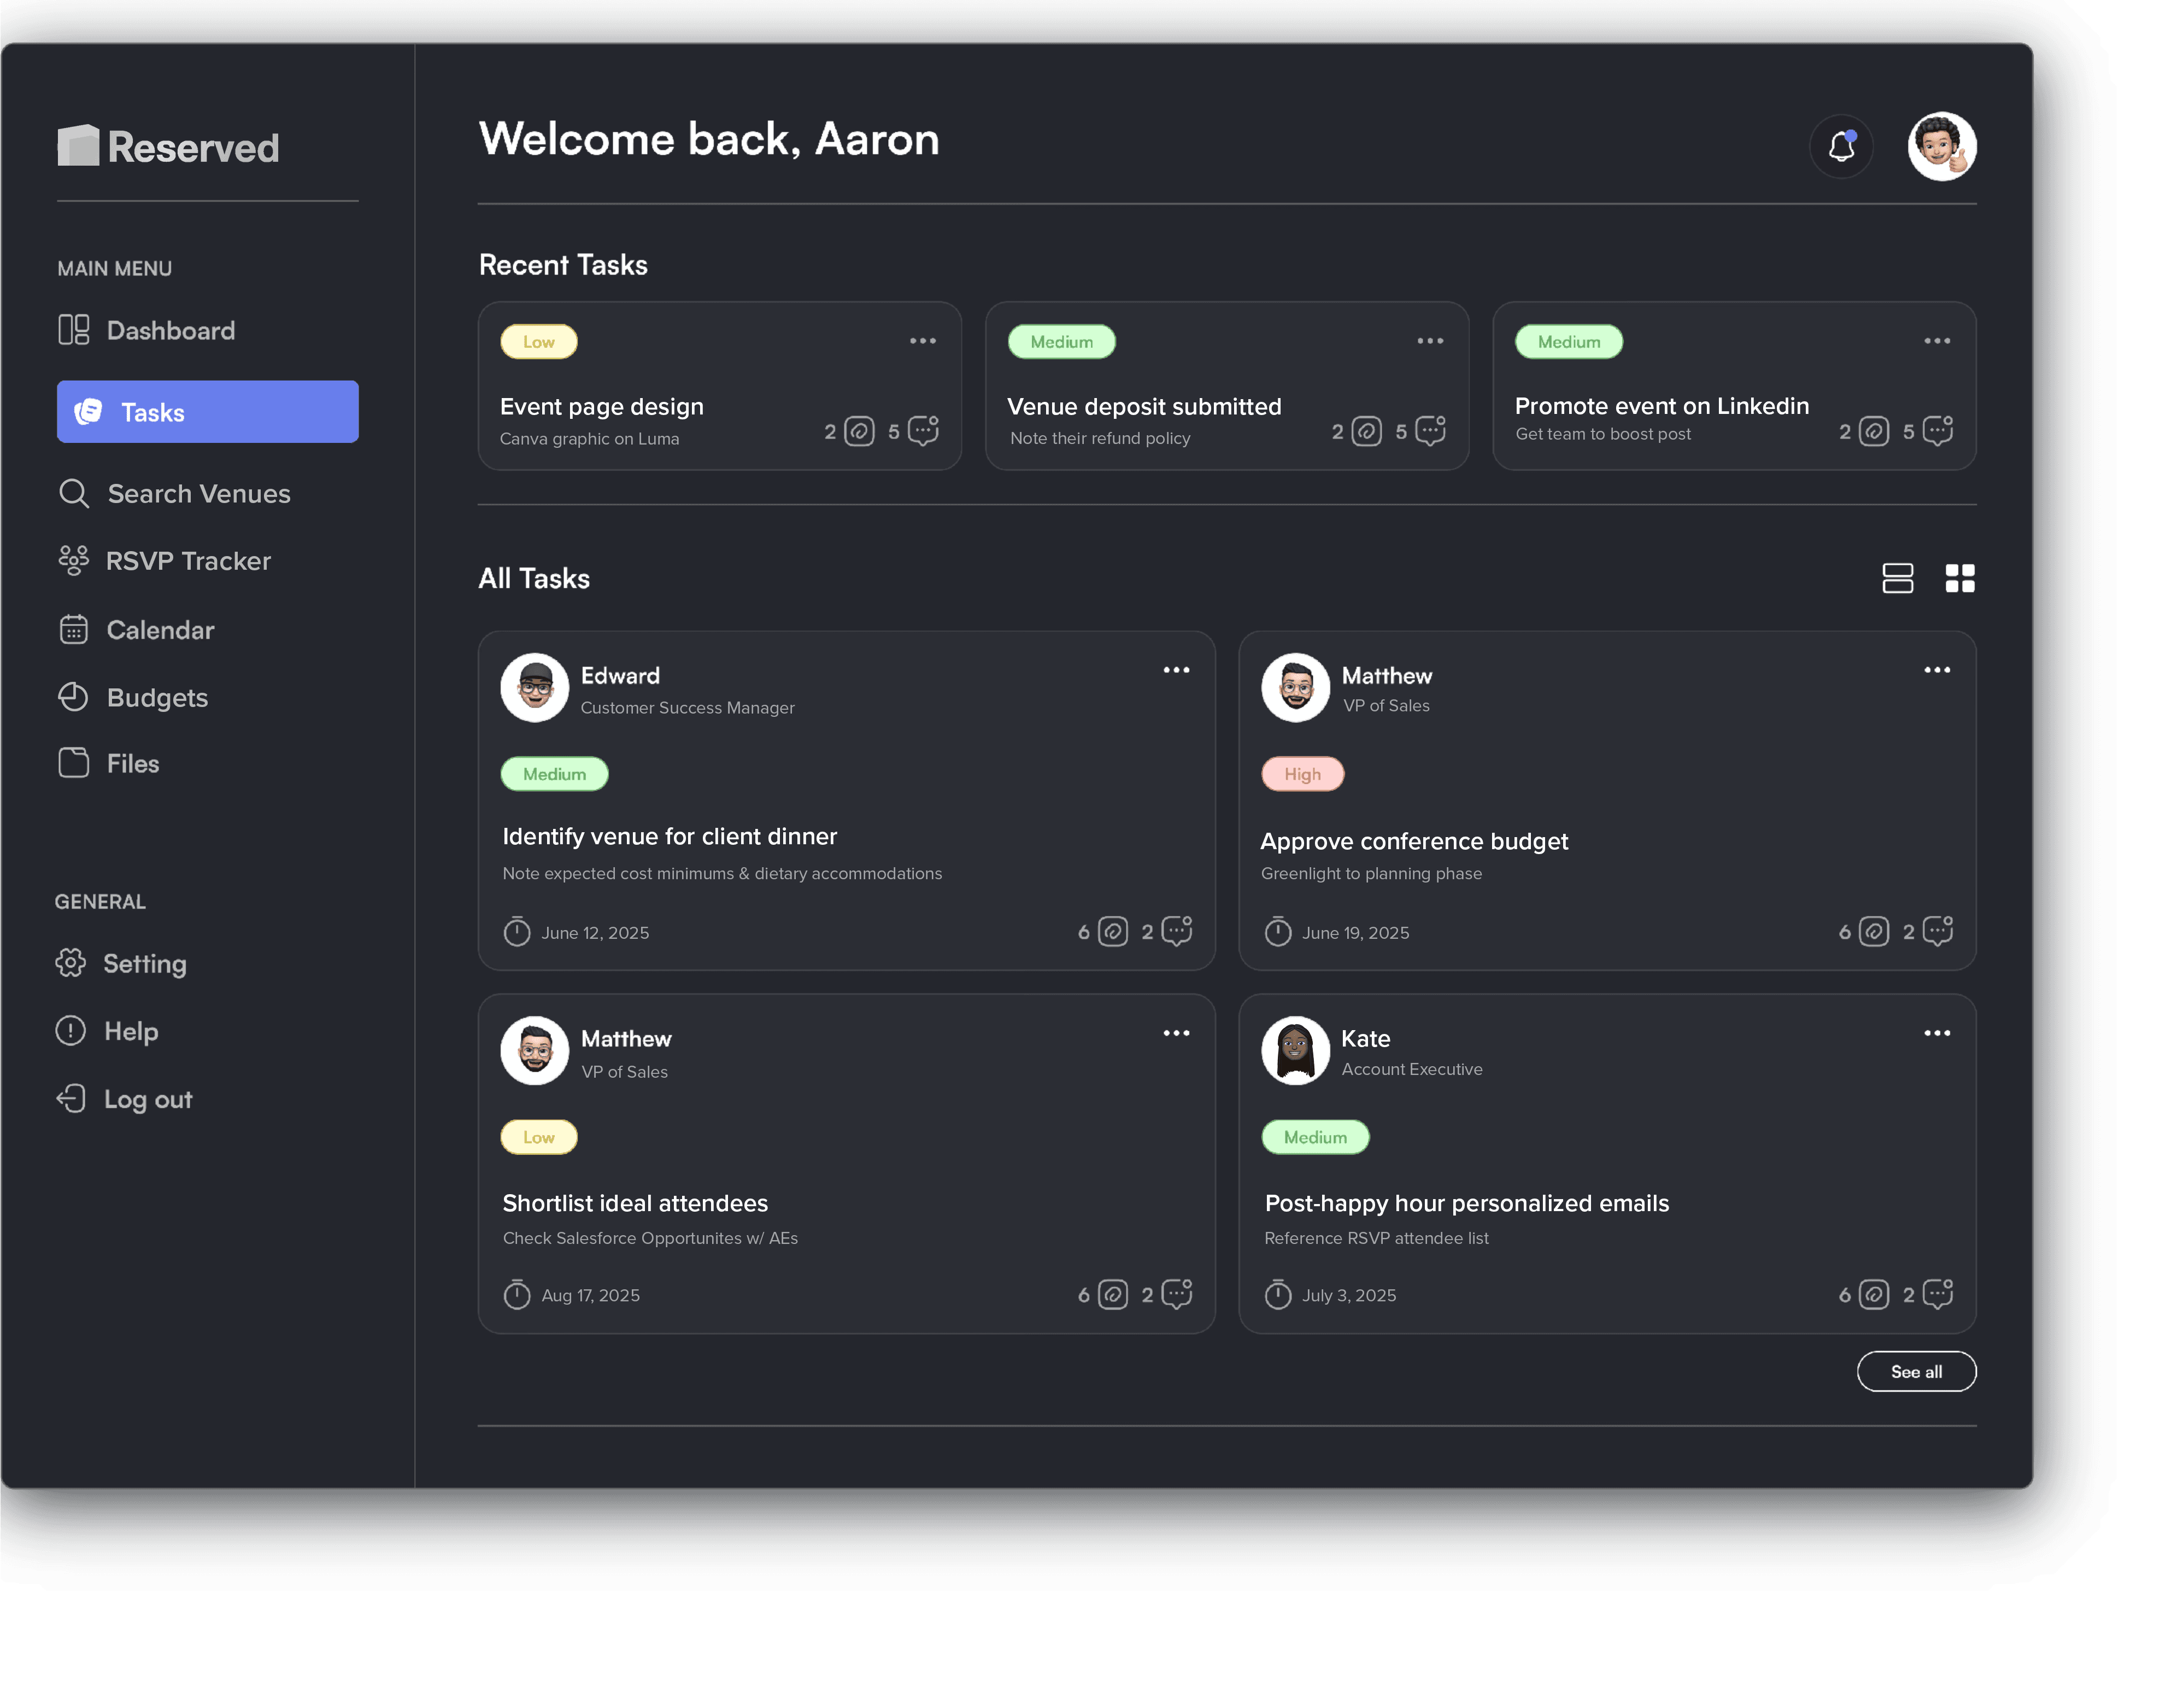2184x1683 pixels.
Task: Click the High priority tag on Approve budget
Action: point(1302,774)
